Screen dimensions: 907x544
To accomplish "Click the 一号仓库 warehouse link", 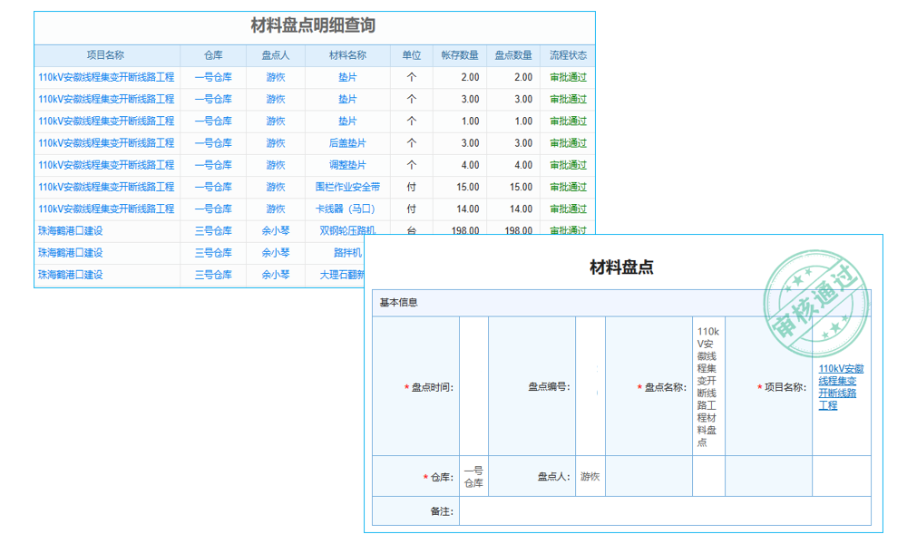I will (x=213, y=78).
